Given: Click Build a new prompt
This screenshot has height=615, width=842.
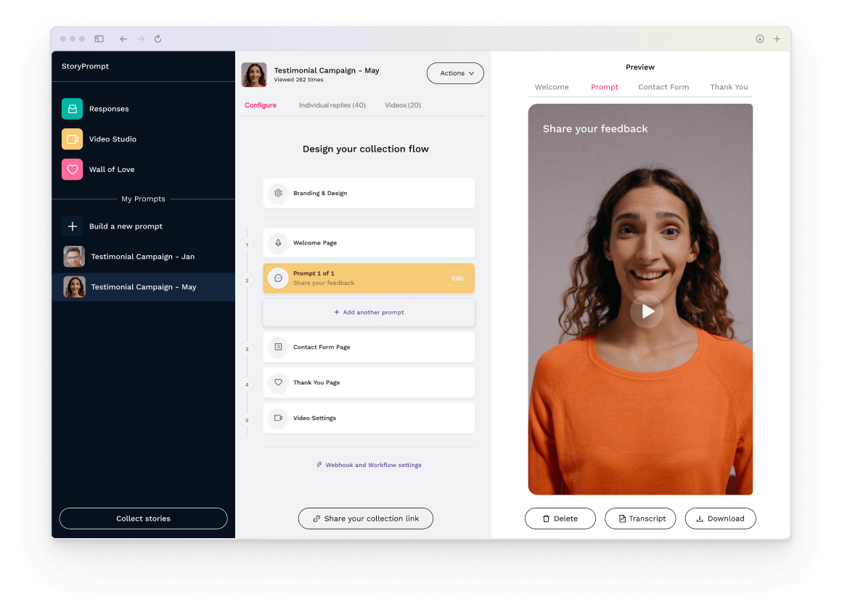Looking at the screenshot, I should (x=126, y=226).
